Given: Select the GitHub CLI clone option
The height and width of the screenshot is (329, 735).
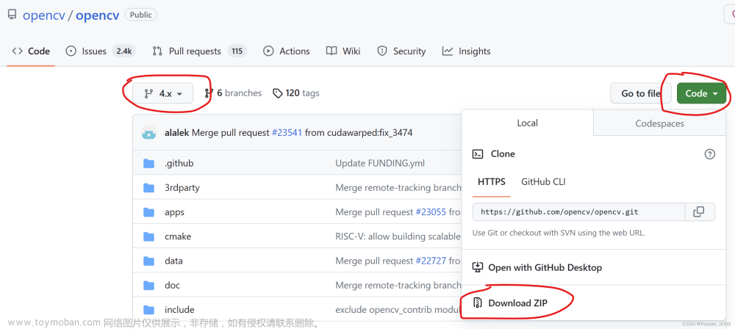Looking at the screenshot, I should pyautogui.click(x=543, y=182).
